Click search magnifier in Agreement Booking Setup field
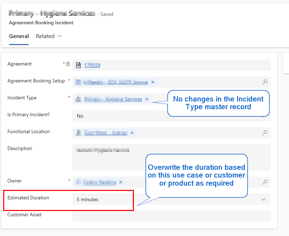289x236 pixels. (265, 82)
